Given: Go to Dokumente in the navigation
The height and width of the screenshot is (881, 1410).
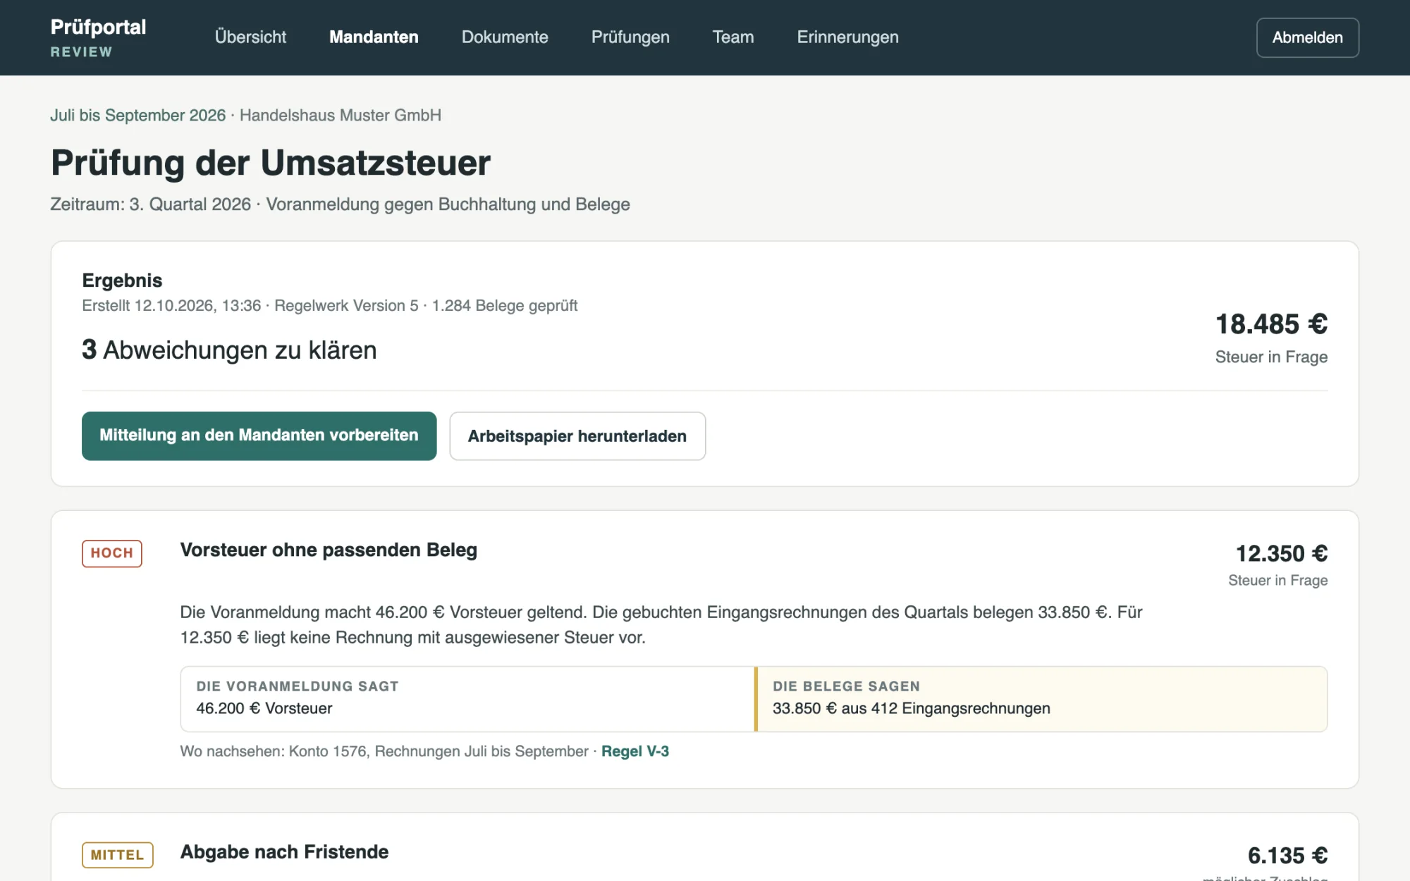Looking at the screenshot, I should click(x=505, y=37).
